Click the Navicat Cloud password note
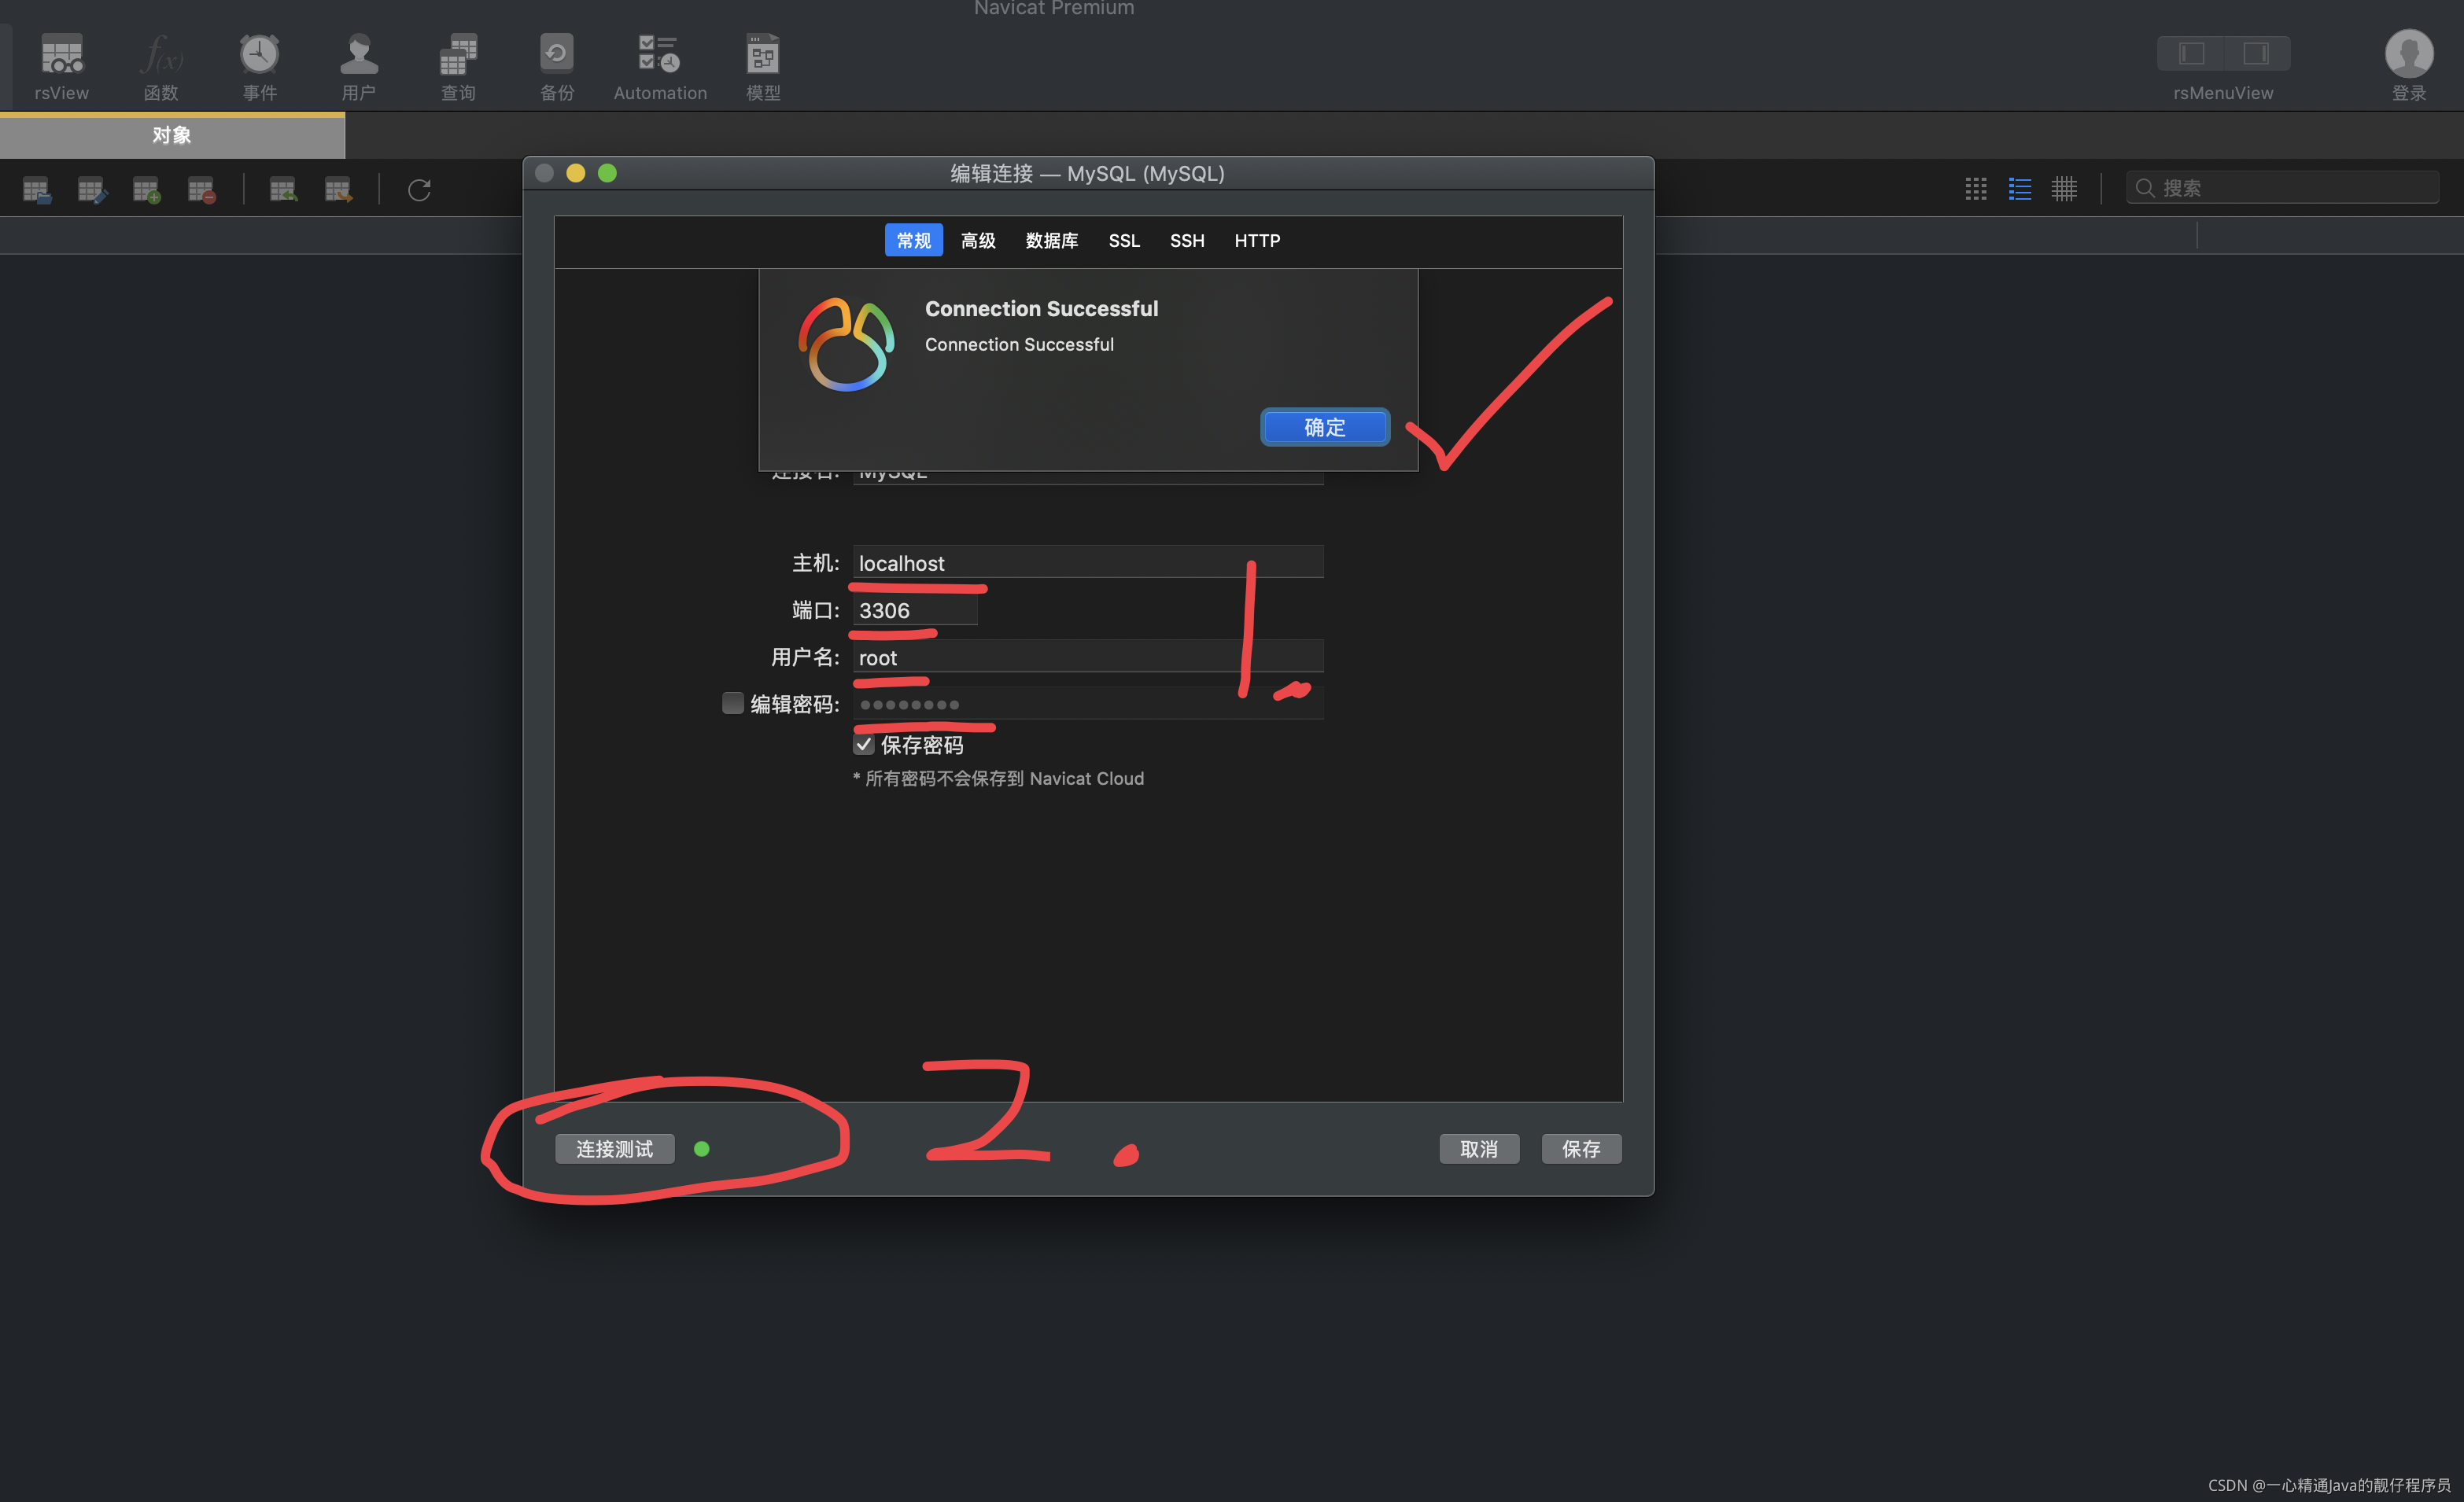The height and width of the screenshot is (1502, 2464). (x=998, y=779)
